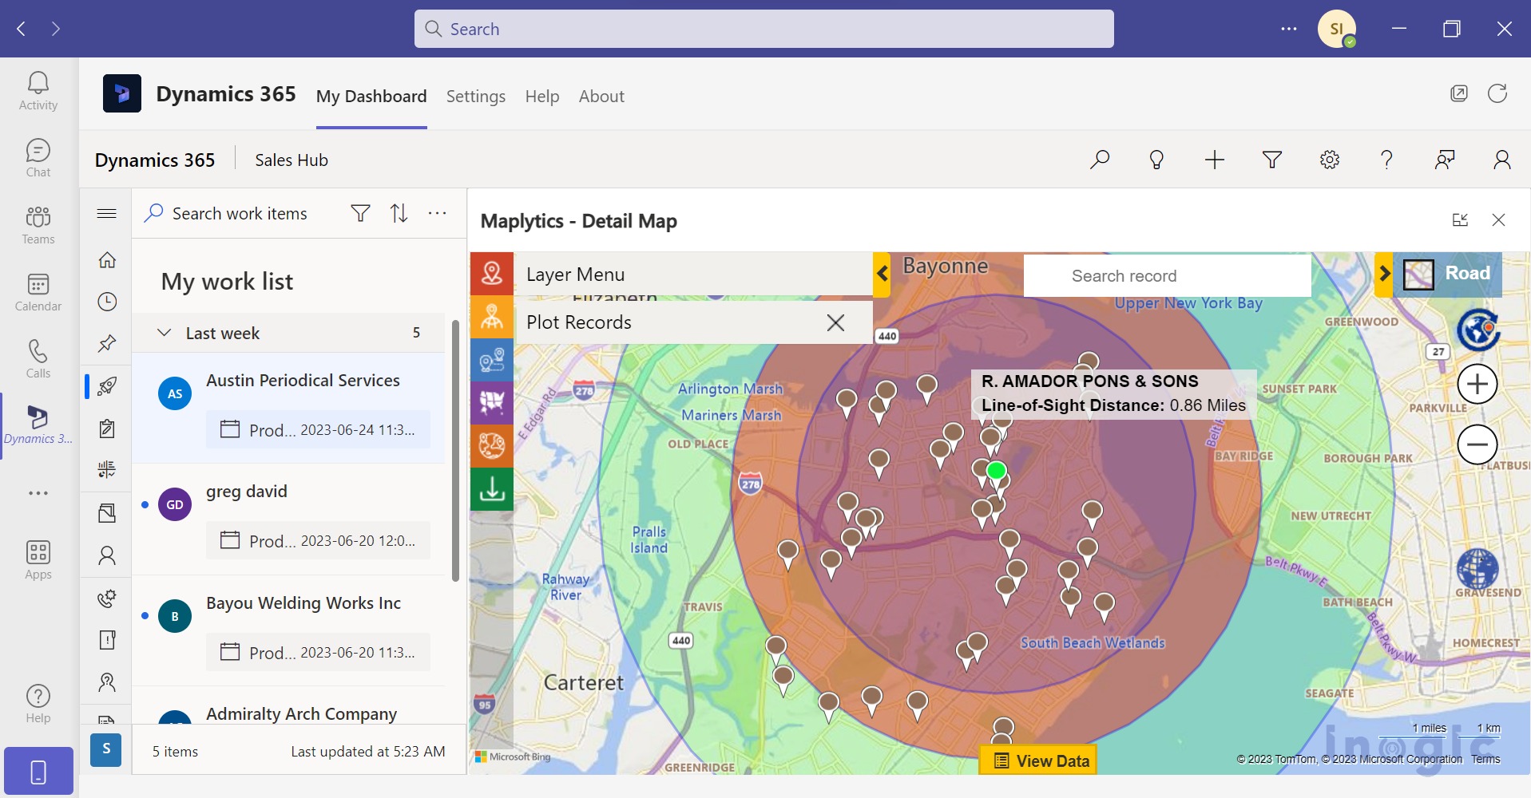Click the zoom out minus button on map
Image resolution: width=1531 pixels, height=798 pixels.
[x=1477, y=444]
